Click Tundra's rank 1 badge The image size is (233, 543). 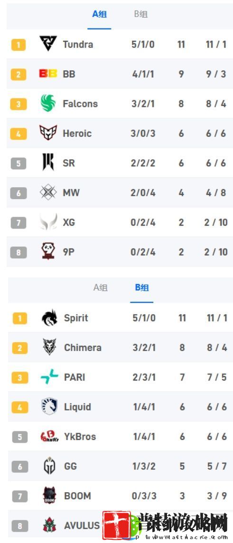tap(19, 45)
